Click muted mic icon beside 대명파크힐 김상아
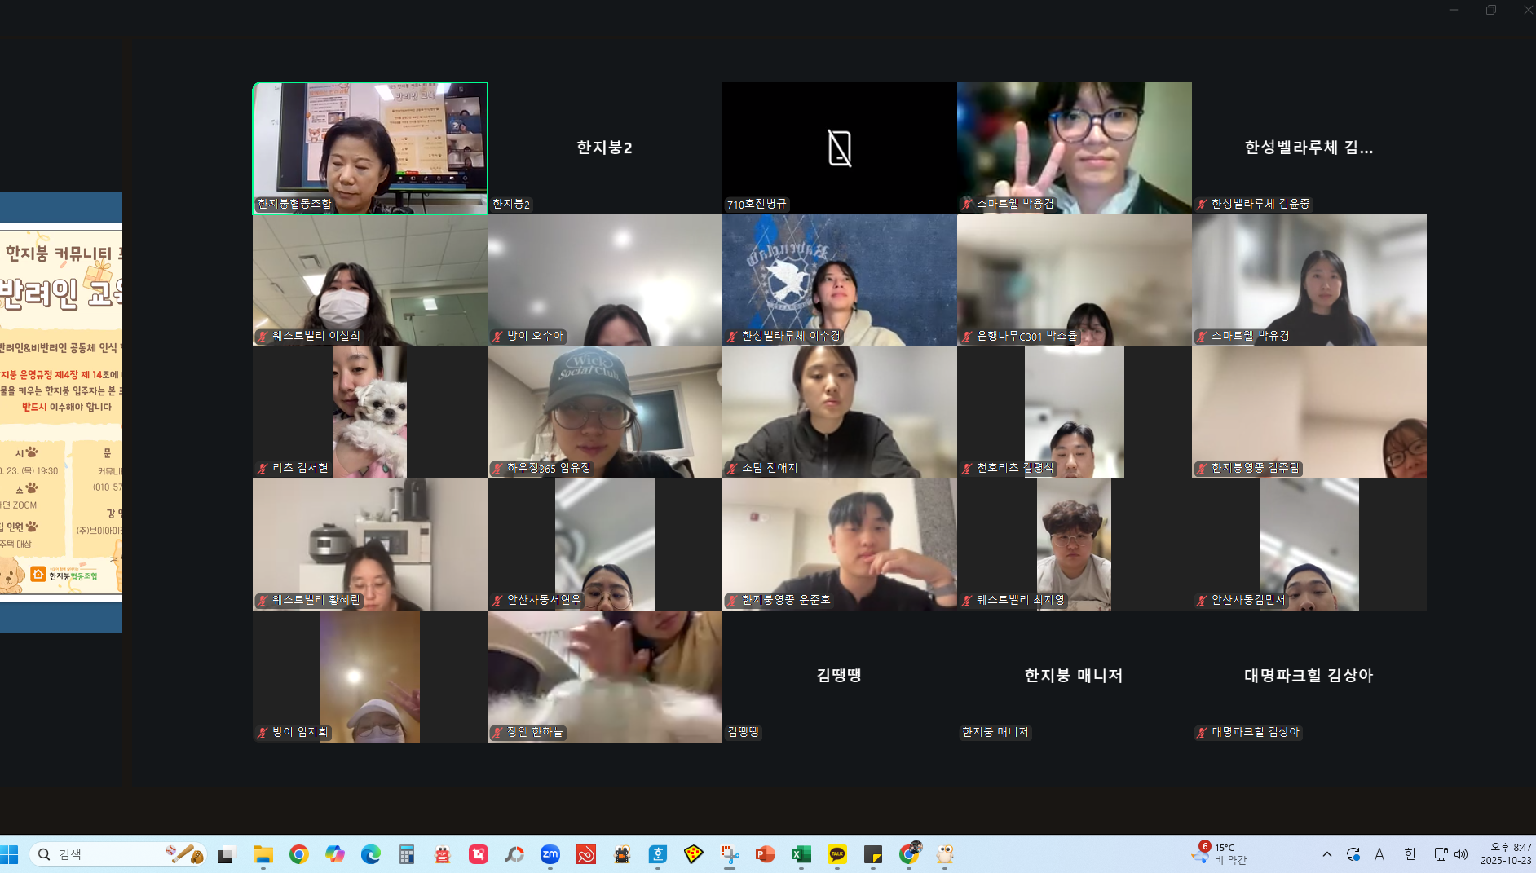The height and width of the screenshot is (873, 1536). tap(1202, 732)
